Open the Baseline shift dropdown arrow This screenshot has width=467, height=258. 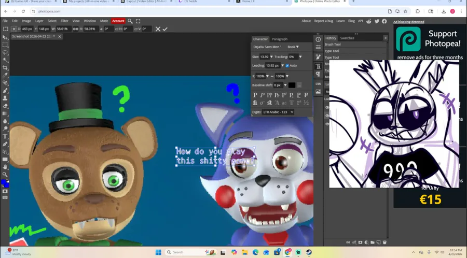pyautogui.click(x=285, y=85)
